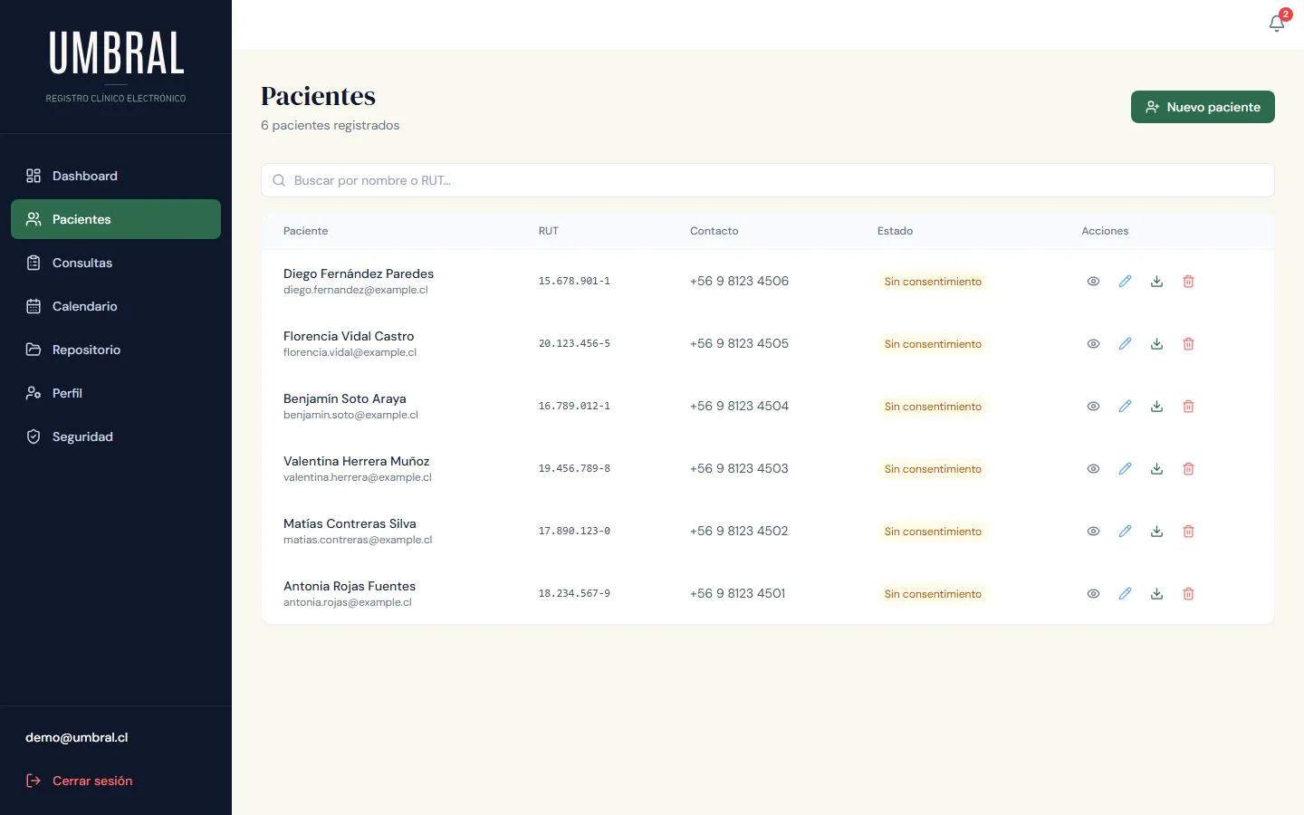Delete patient Valentina Herrera Muñoz
The image size is (1304, 815).
pyautogui.click(x=1188, y=469)
